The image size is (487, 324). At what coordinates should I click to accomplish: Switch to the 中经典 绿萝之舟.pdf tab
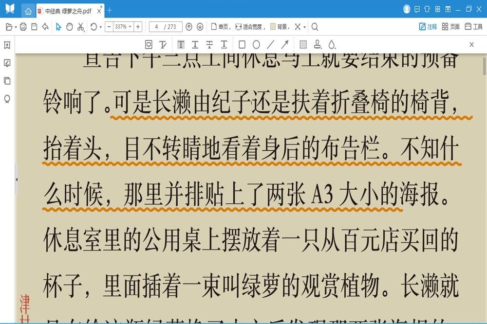[x=68, y=11]
